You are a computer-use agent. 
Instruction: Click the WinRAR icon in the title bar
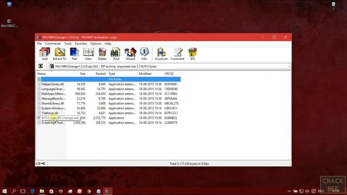[39, 37]
